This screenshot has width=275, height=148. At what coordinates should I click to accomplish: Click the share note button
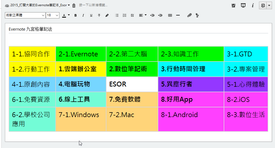[263, 6]
